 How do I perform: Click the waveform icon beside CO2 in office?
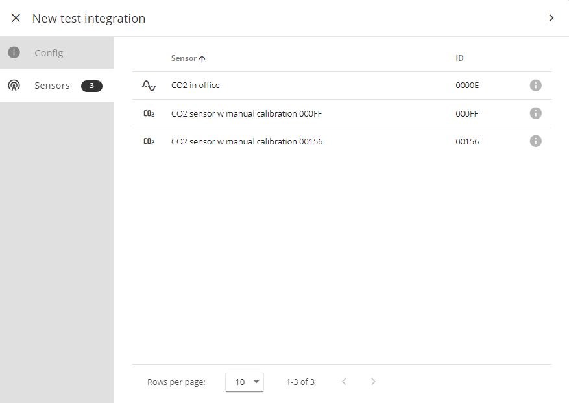[x=149, y=86]
